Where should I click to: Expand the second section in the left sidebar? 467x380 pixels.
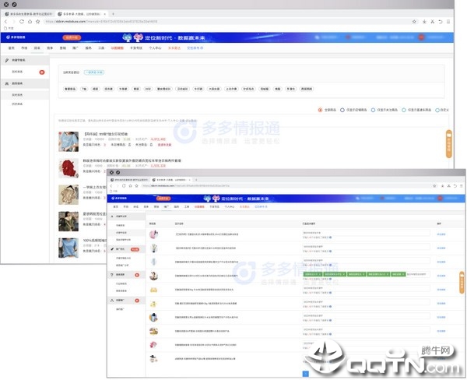pyautogui.click(x=23, y=83)
